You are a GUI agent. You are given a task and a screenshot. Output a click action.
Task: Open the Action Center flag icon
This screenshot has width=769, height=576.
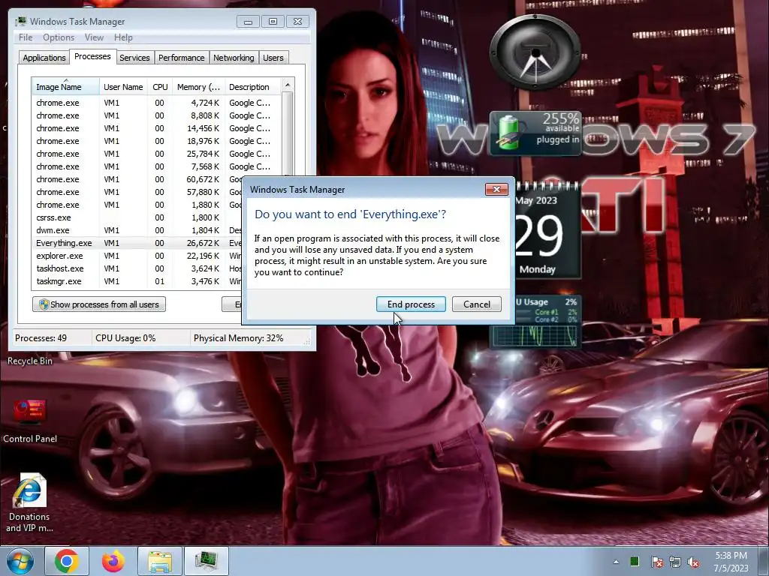(x=656, y=562)
